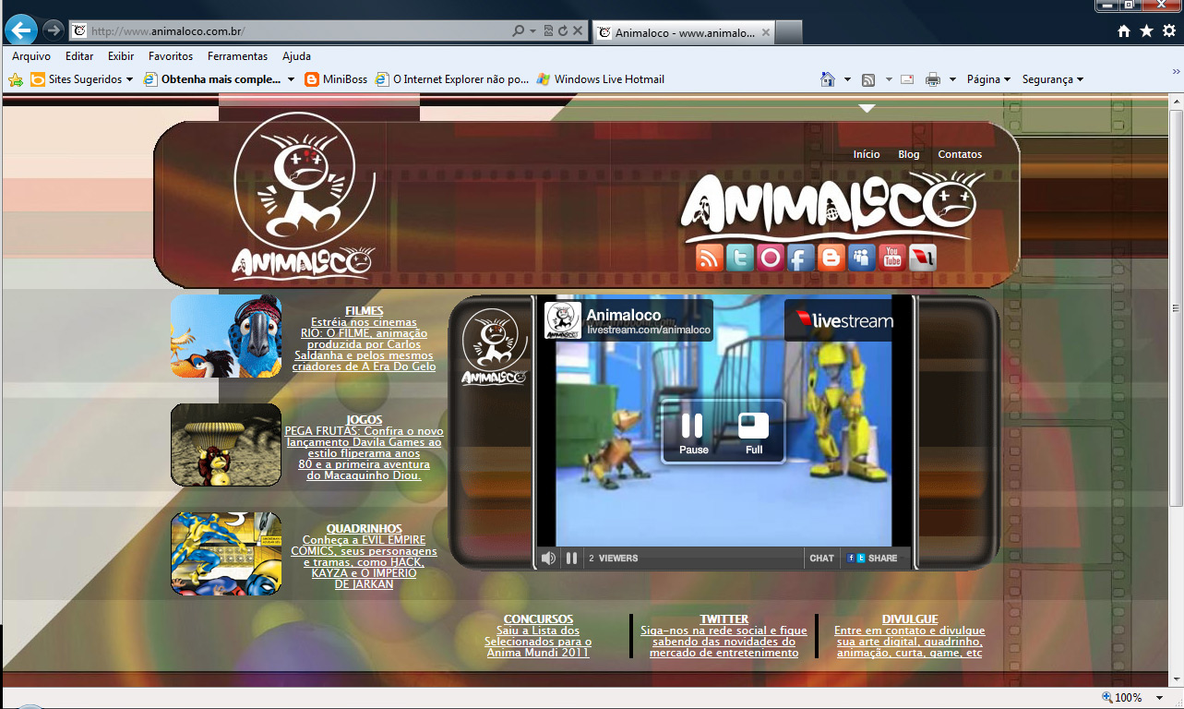Open the pink Orkut social icon

[770, 258]
